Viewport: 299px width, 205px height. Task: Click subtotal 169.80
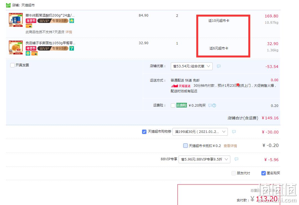[272, 16]
